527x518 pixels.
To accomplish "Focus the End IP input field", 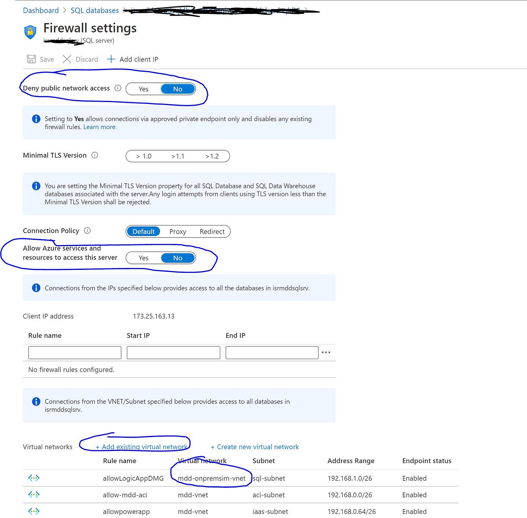I will tap(272, 352).
